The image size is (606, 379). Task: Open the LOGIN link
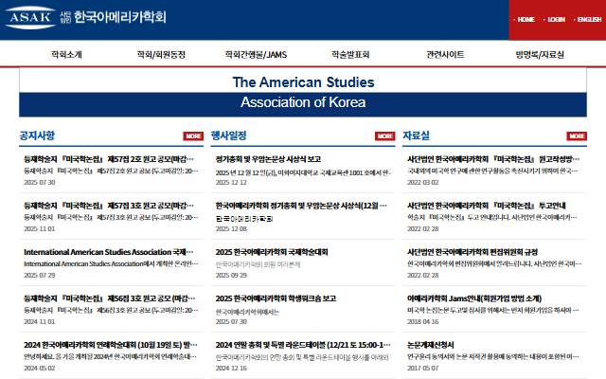point(556,19)
